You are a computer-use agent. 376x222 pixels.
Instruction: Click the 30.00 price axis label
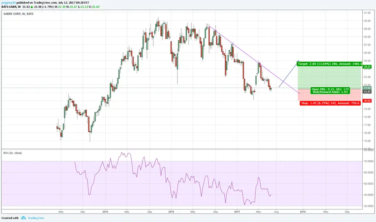click(367, 21)
